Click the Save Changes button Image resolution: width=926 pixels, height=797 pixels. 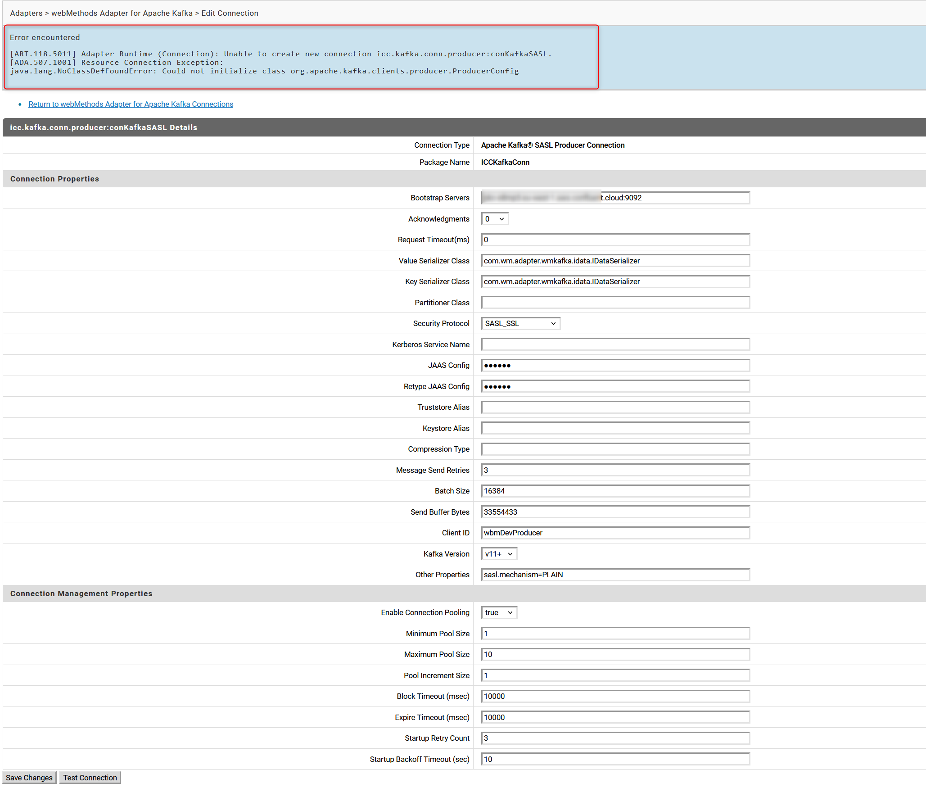[29, 777]
